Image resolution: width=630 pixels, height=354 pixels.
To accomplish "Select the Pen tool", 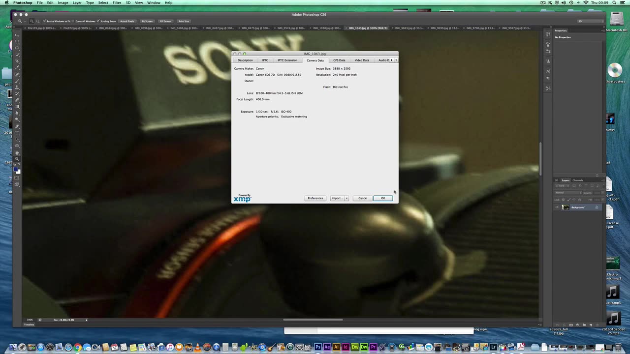I will click(x=16, y=126).
